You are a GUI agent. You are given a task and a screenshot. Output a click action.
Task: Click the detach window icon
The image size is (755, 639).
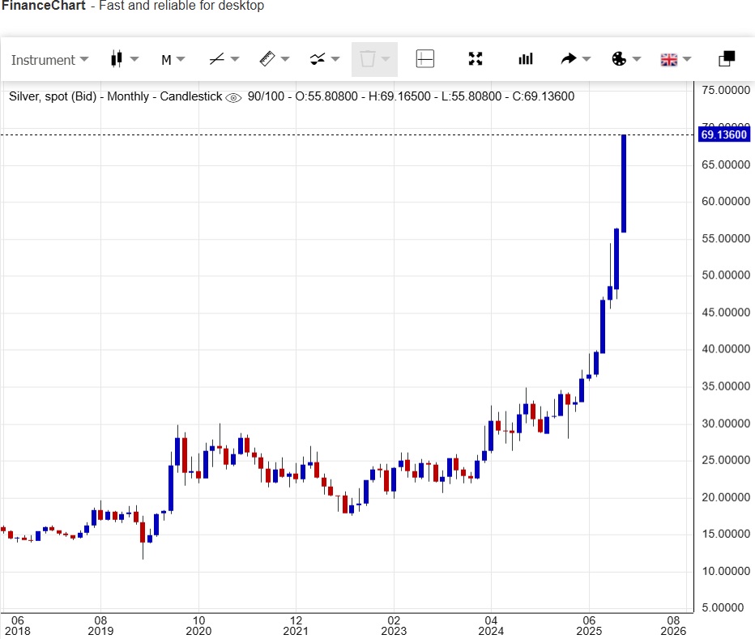[x=727, y=58]
